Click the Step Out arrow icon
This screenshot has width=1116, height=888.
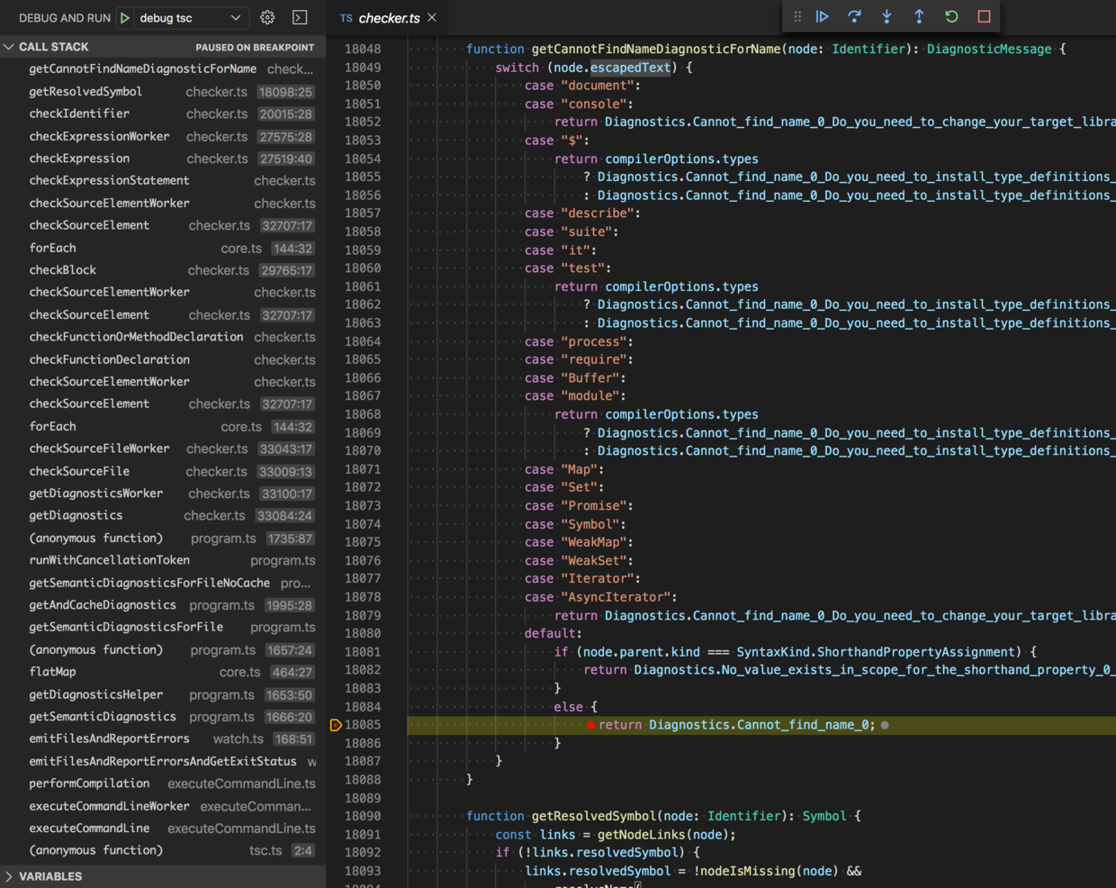coord(919,16)
